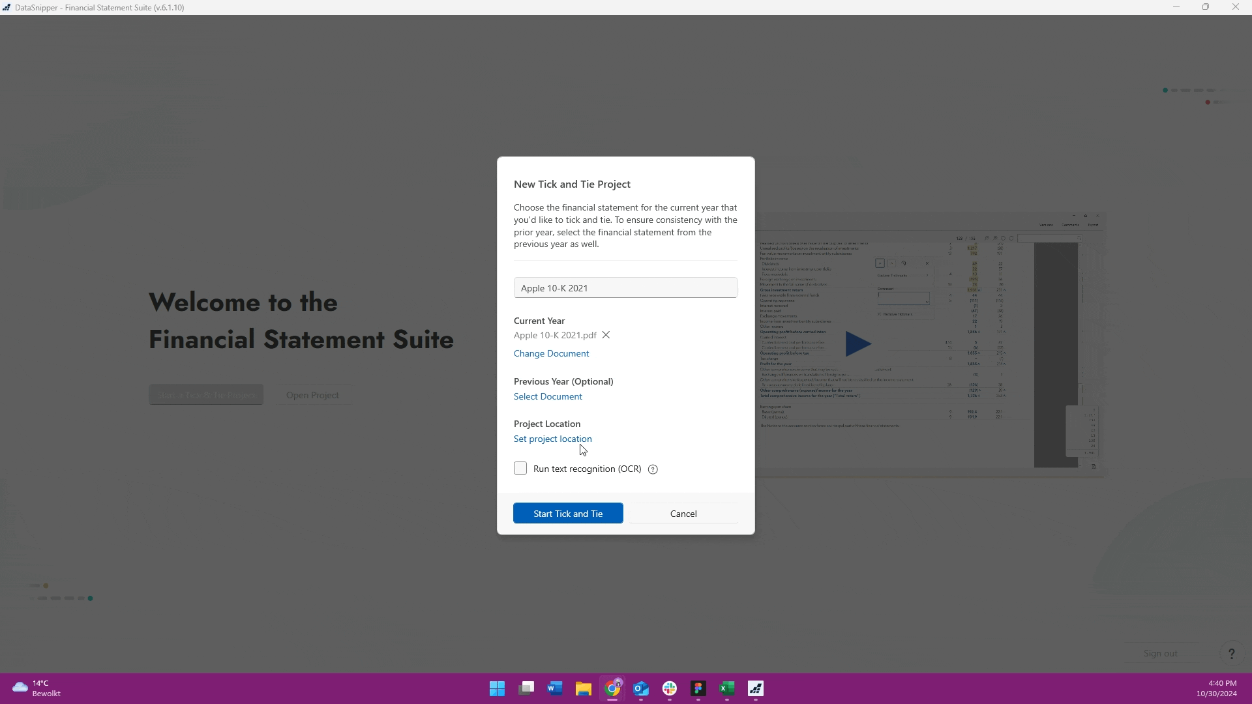Select Document for previous year

pyautogui.click(x=548, y=396)
